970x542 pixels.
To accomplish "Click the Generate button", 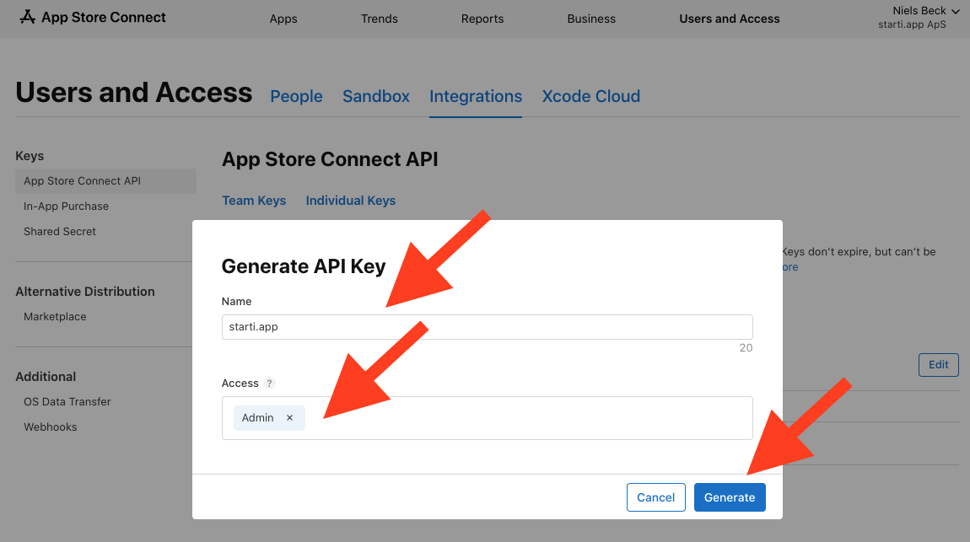I will [730, 497].
